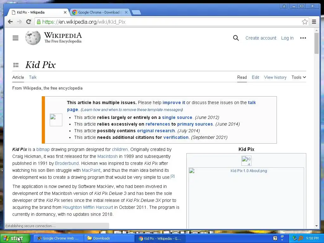Open the 'primary sources' link

tap(195, 124)
